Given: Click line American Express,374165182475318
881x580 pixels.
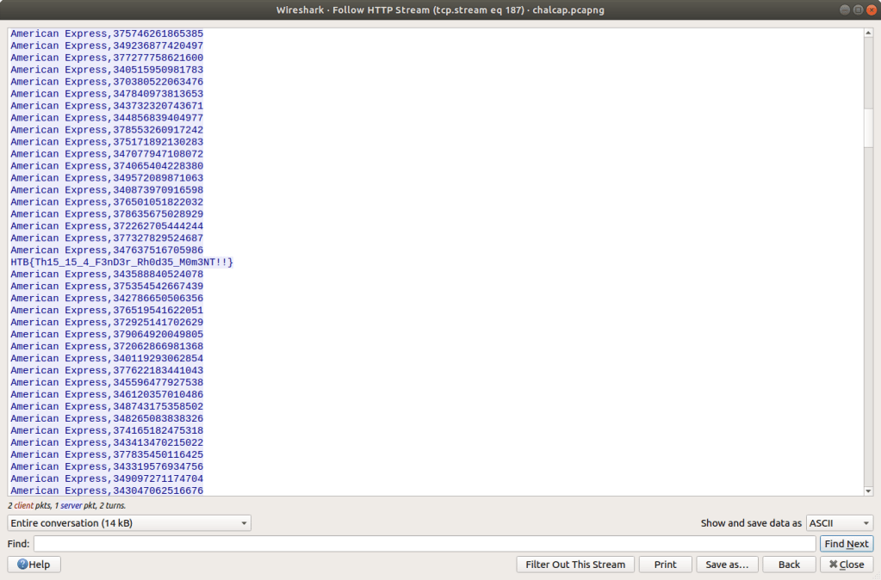Looking at the screenshot, I should tap(107, 430).
